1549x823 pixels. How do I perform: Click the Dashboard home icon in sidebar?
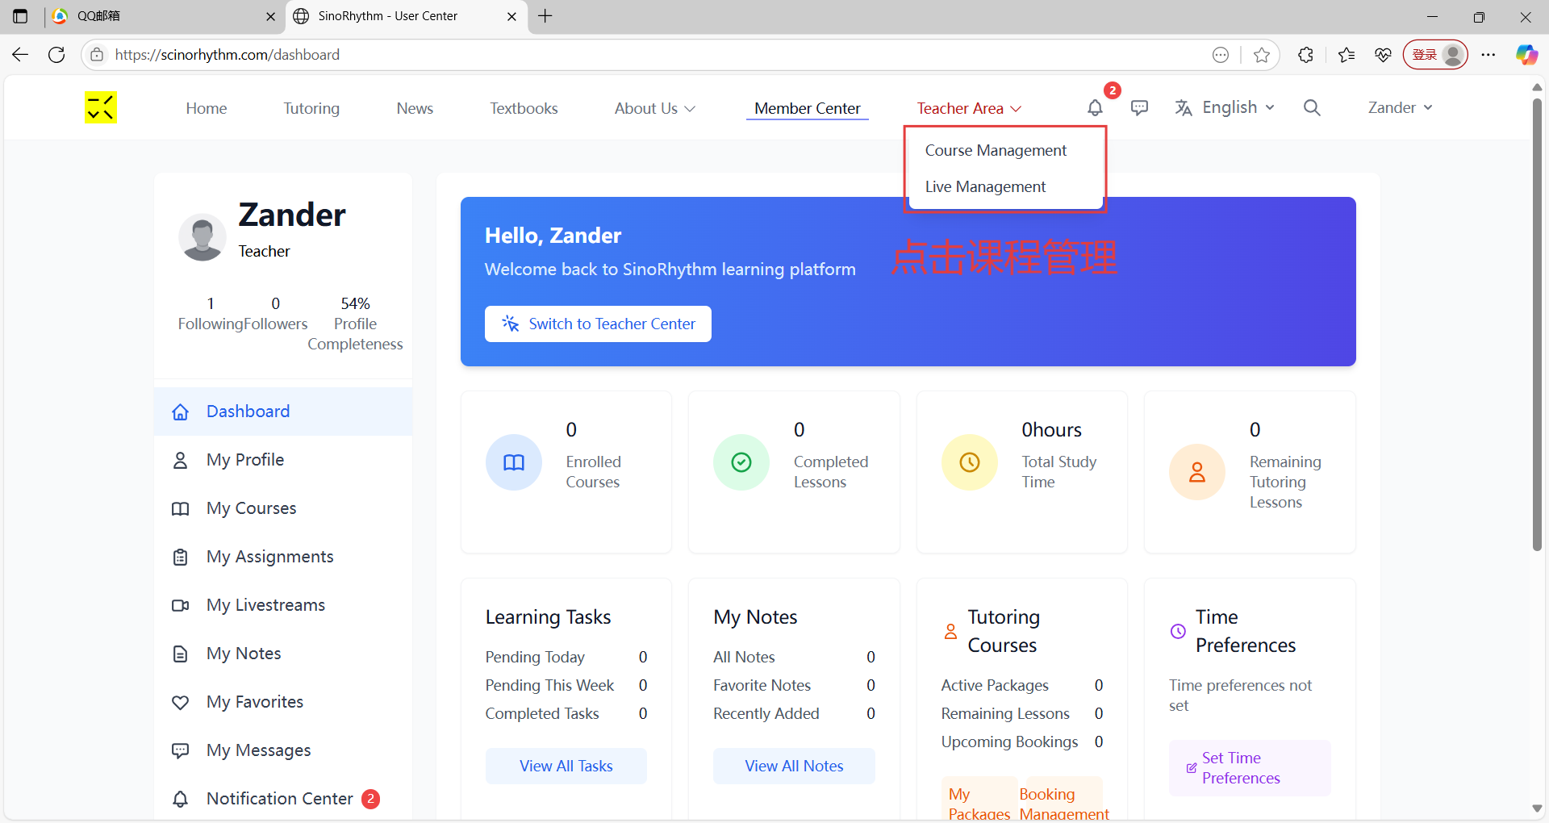181,411
